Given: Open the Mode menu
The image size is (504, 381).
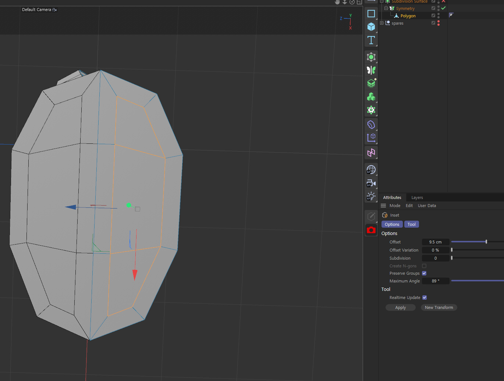Looking at the screenshot, I should click(x=395, y=206).
